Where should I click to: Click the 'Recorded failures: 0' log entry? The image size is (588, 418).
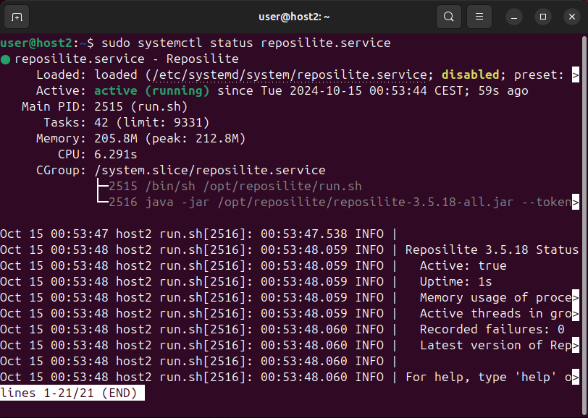[492, 329]
